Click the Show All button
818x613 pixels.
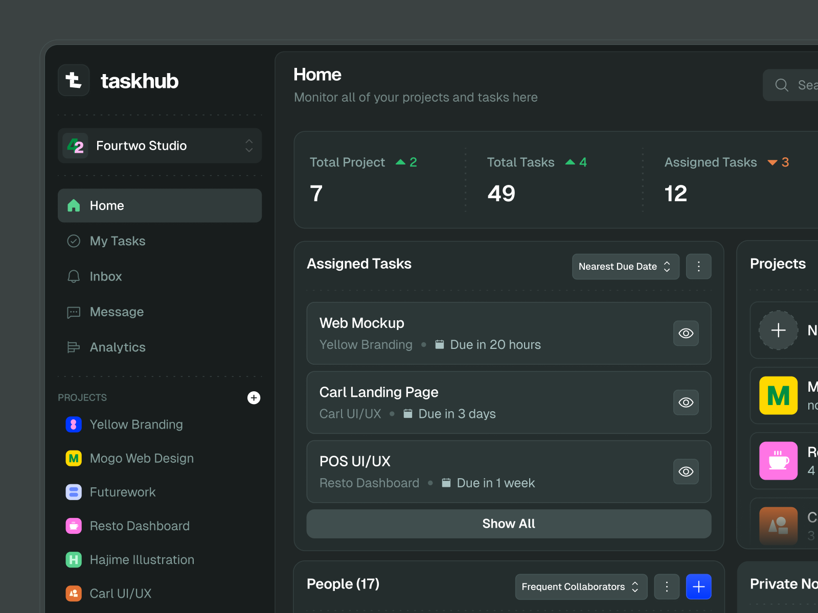tap(509, 524)
